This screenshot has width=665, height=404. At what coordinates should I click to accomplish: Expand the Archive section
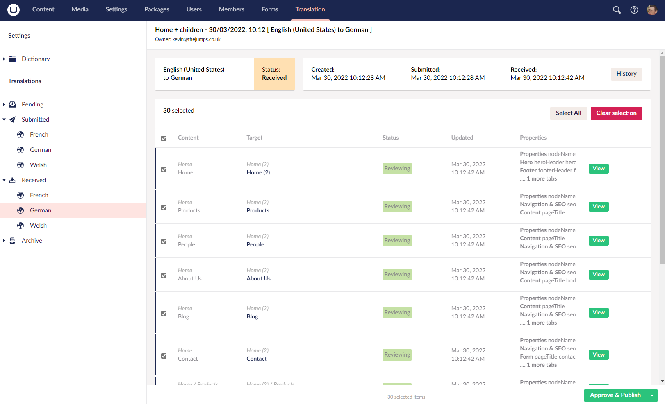[x=4, y=240]
